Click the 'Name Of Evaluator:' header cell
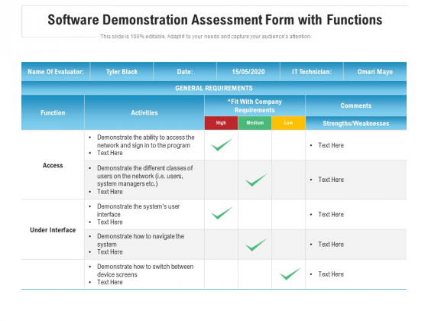Screen dimensions: 428x321 coord(56,72)
